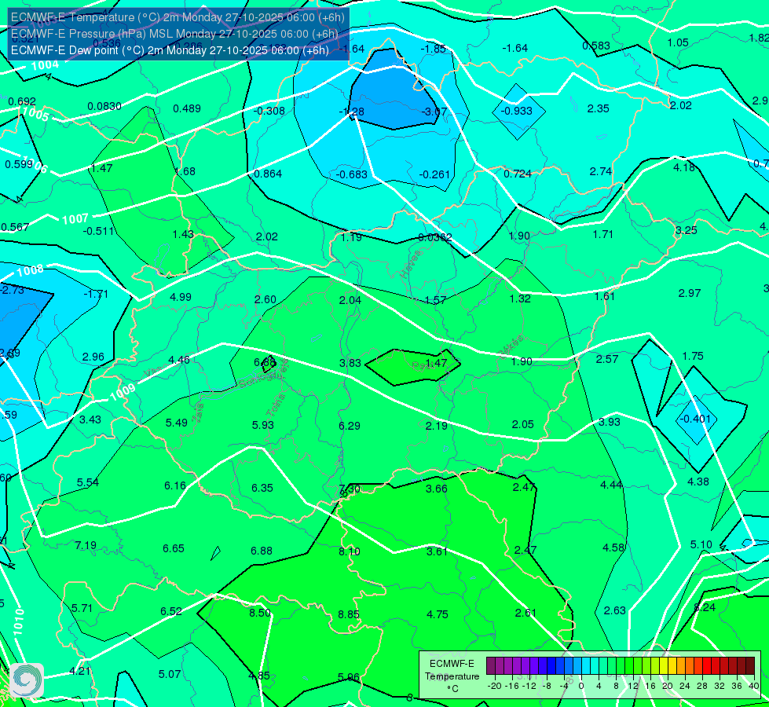Click the 5.10 dew point value
The width and height of the screenshot is (769, 707).
pyautogui.click(x=701, y=544)
